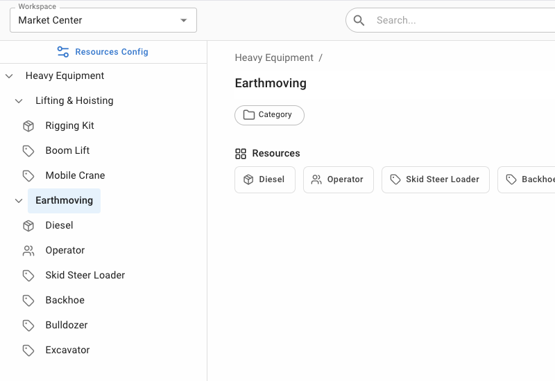Click the Resources Config sliders icon
Screen dimensions: 555x381
click(63, 52)
